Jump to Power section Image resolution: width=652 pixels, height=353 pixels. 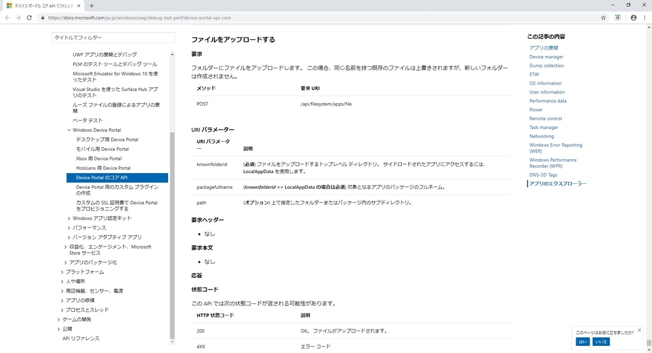pos(535,110)
